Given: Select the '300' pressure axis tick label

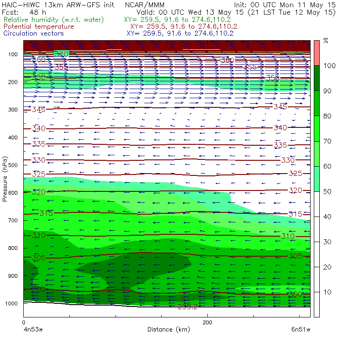Looking at the screenshot, I should [x=13, y=110].
